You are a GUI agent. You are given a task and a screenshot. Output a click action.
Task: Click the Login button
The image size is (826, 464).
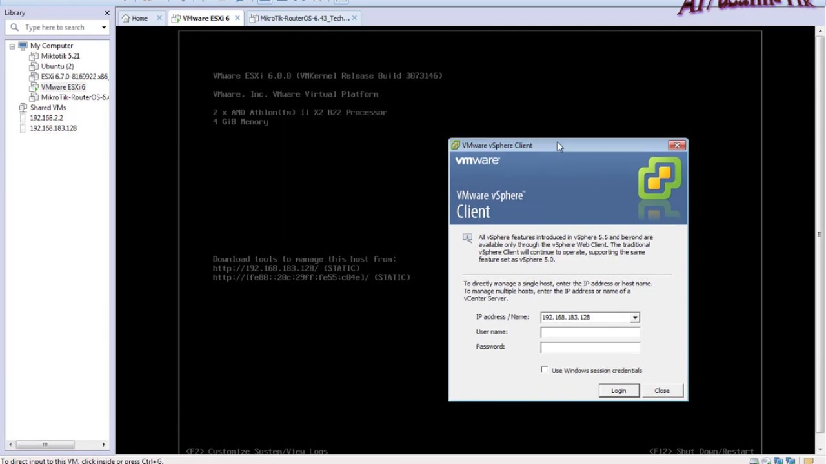click(x=619, y=391)
